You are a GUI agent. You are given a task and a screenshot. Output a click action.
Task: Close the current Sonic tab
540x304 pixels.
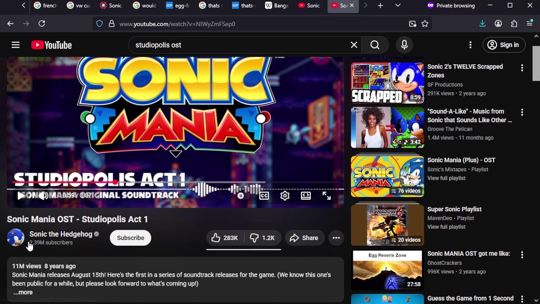(352, 5)
